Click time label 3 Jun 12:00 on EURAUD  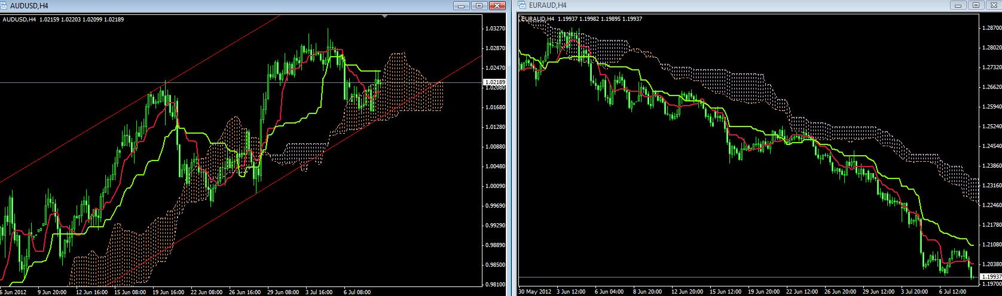pyautogui.click(x=570, y=292)
